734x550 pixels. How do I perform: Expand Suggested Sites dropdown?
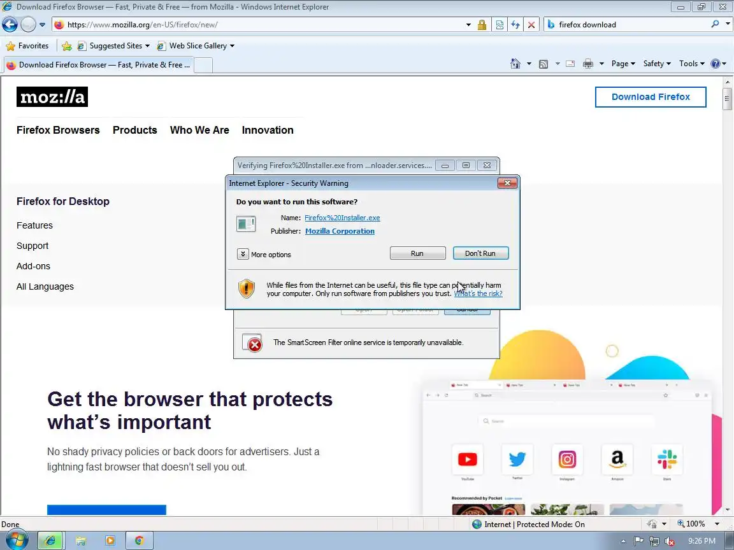(x=147, y=46)
